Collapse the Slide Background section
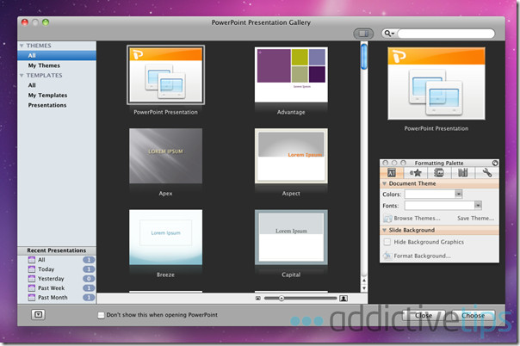 point(385,231)
